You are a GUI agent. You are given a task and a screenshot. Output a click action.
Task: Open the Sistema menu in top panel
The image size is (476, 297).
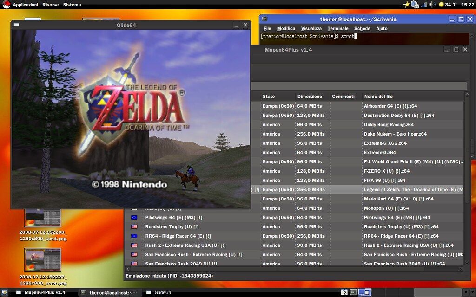click(x=72, y=5)
